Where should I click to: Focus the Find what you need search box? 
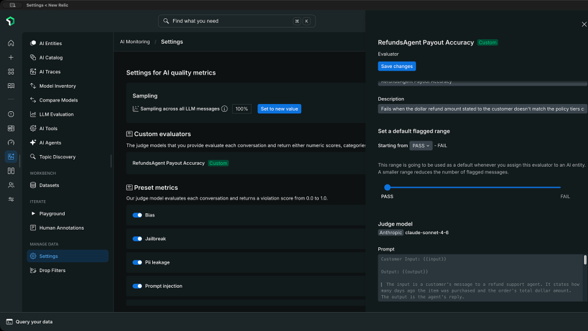coord(237,21)
